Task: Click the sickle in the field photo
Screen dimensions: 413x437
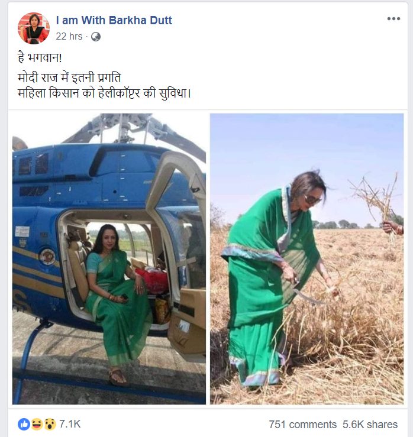Action: [306, 294]
